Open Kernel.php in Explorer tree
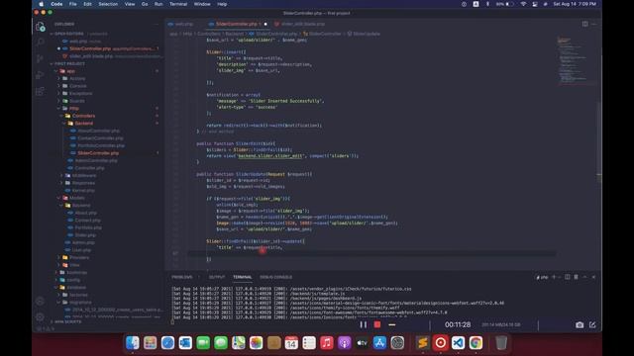The image size is (634, 356). tap(83, 190)
